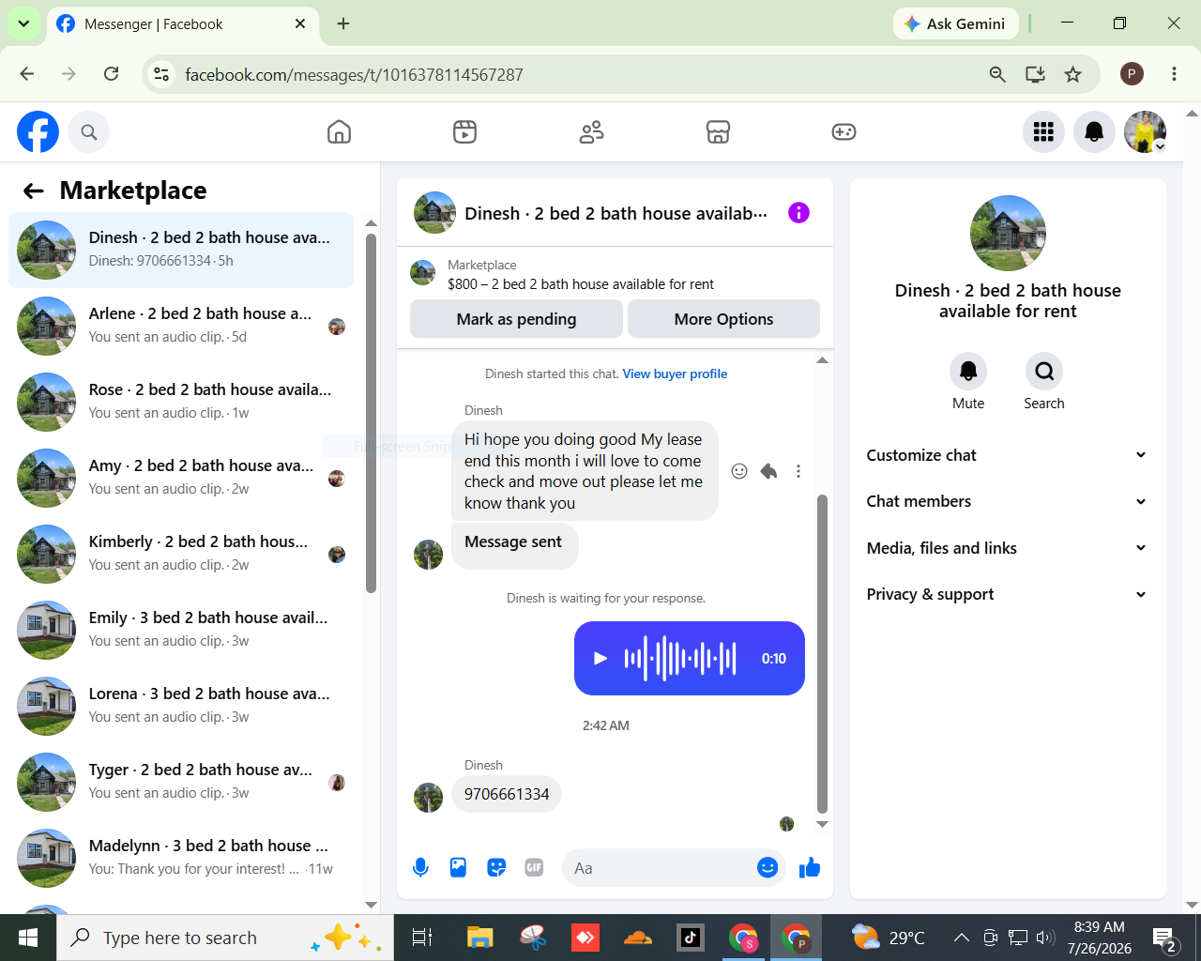Image resolution: width=1201 pixels, height=961 pixels.
Task: Open the Gaming controller icon
Action: click(x=844, y=132)
